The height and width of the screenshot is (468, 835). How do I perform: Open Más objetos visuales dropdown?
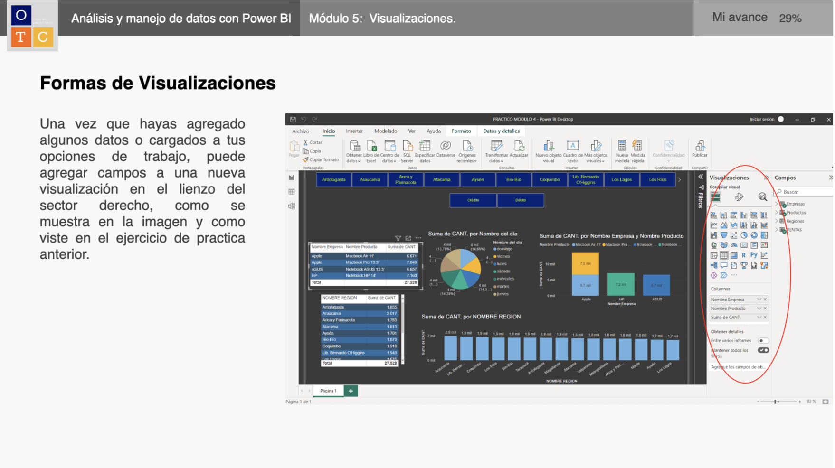point(596,151)
